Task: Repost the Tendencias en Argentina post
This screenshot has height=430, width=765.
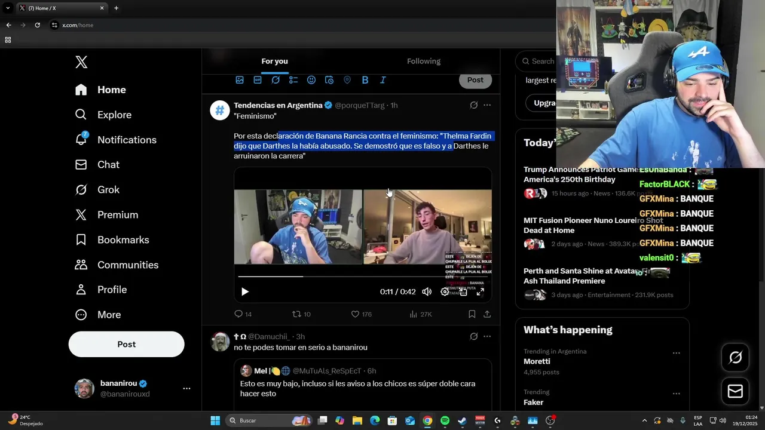Action: point(301,314)
